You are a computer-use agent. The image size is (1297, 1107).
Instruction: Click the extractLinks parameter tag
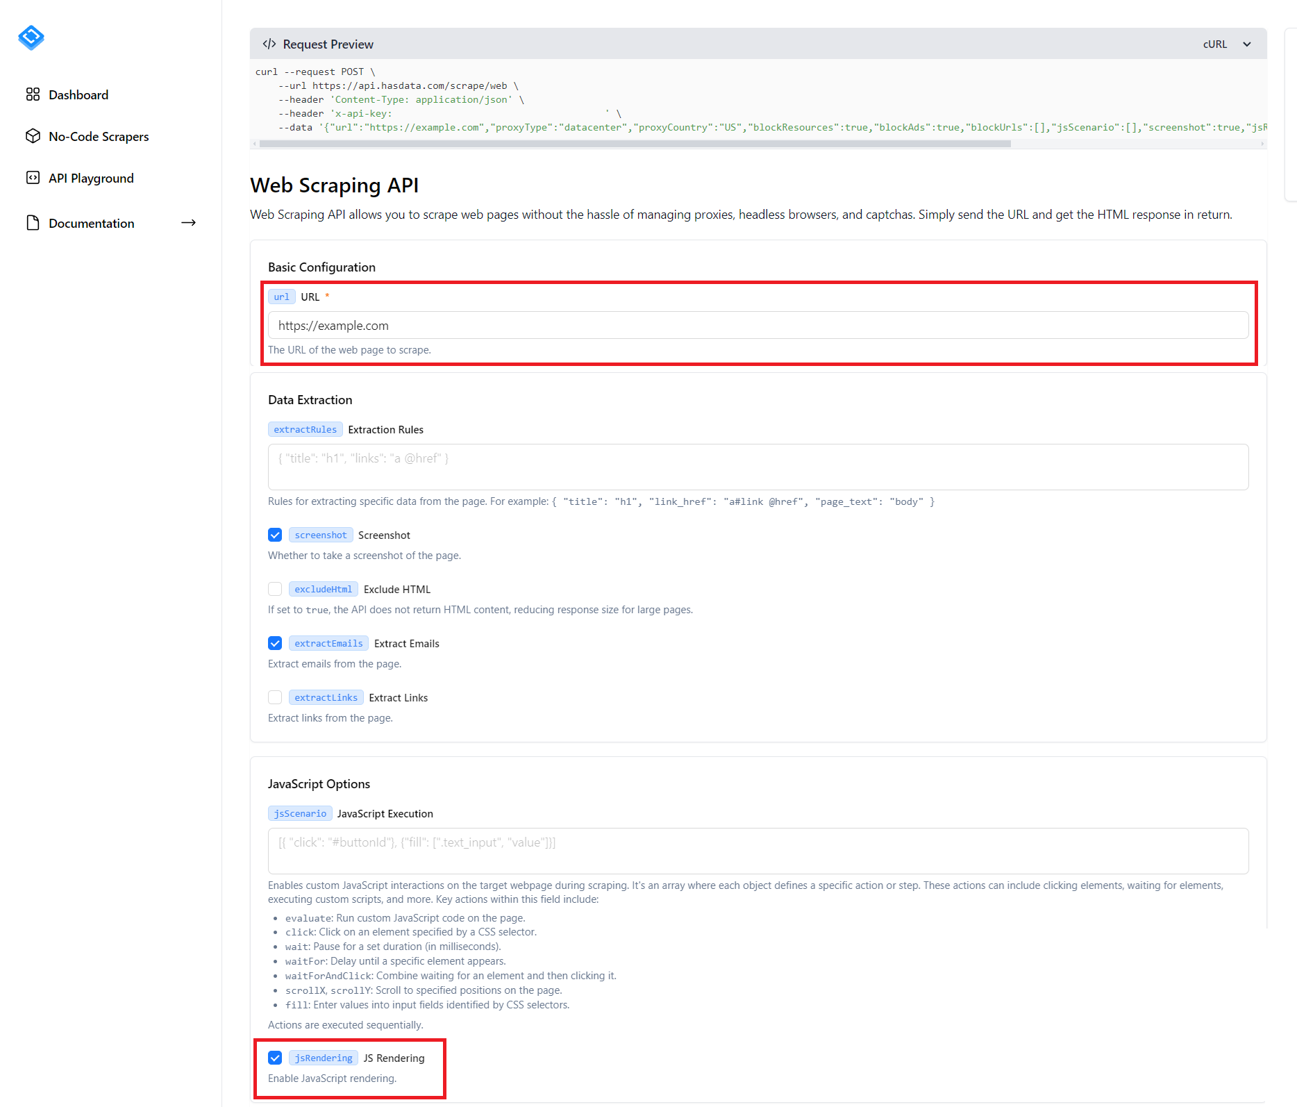(326, 697)
